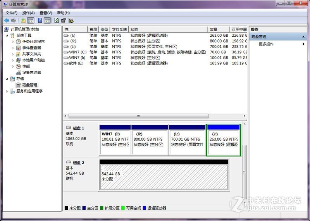Click the Back arrow toolbar icon
The image size is (310, 221).
point(7,20)
